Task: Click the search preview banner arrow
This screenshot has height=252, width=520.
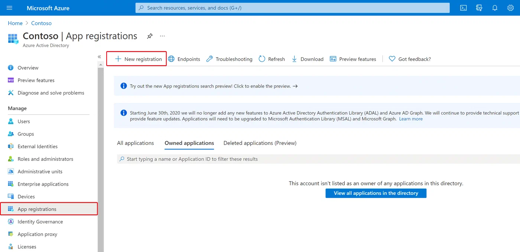Action: (295, 86)
